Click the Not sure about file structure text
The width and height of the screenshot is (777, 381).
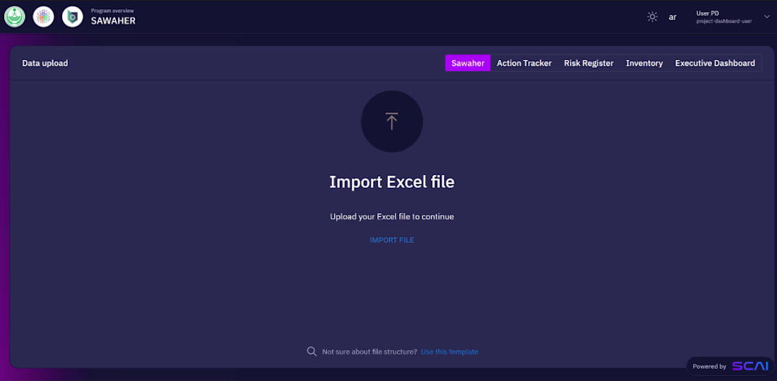(x=369, y=352)
